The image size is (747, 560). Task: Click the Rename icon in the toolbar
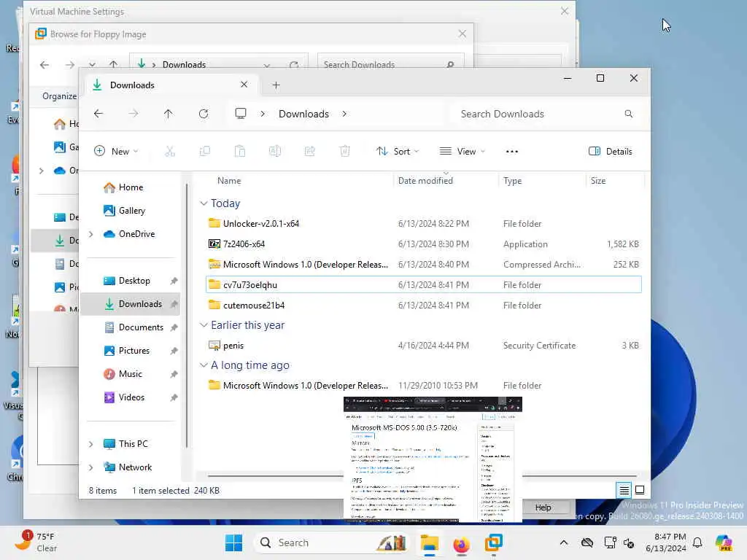point(275,152)
